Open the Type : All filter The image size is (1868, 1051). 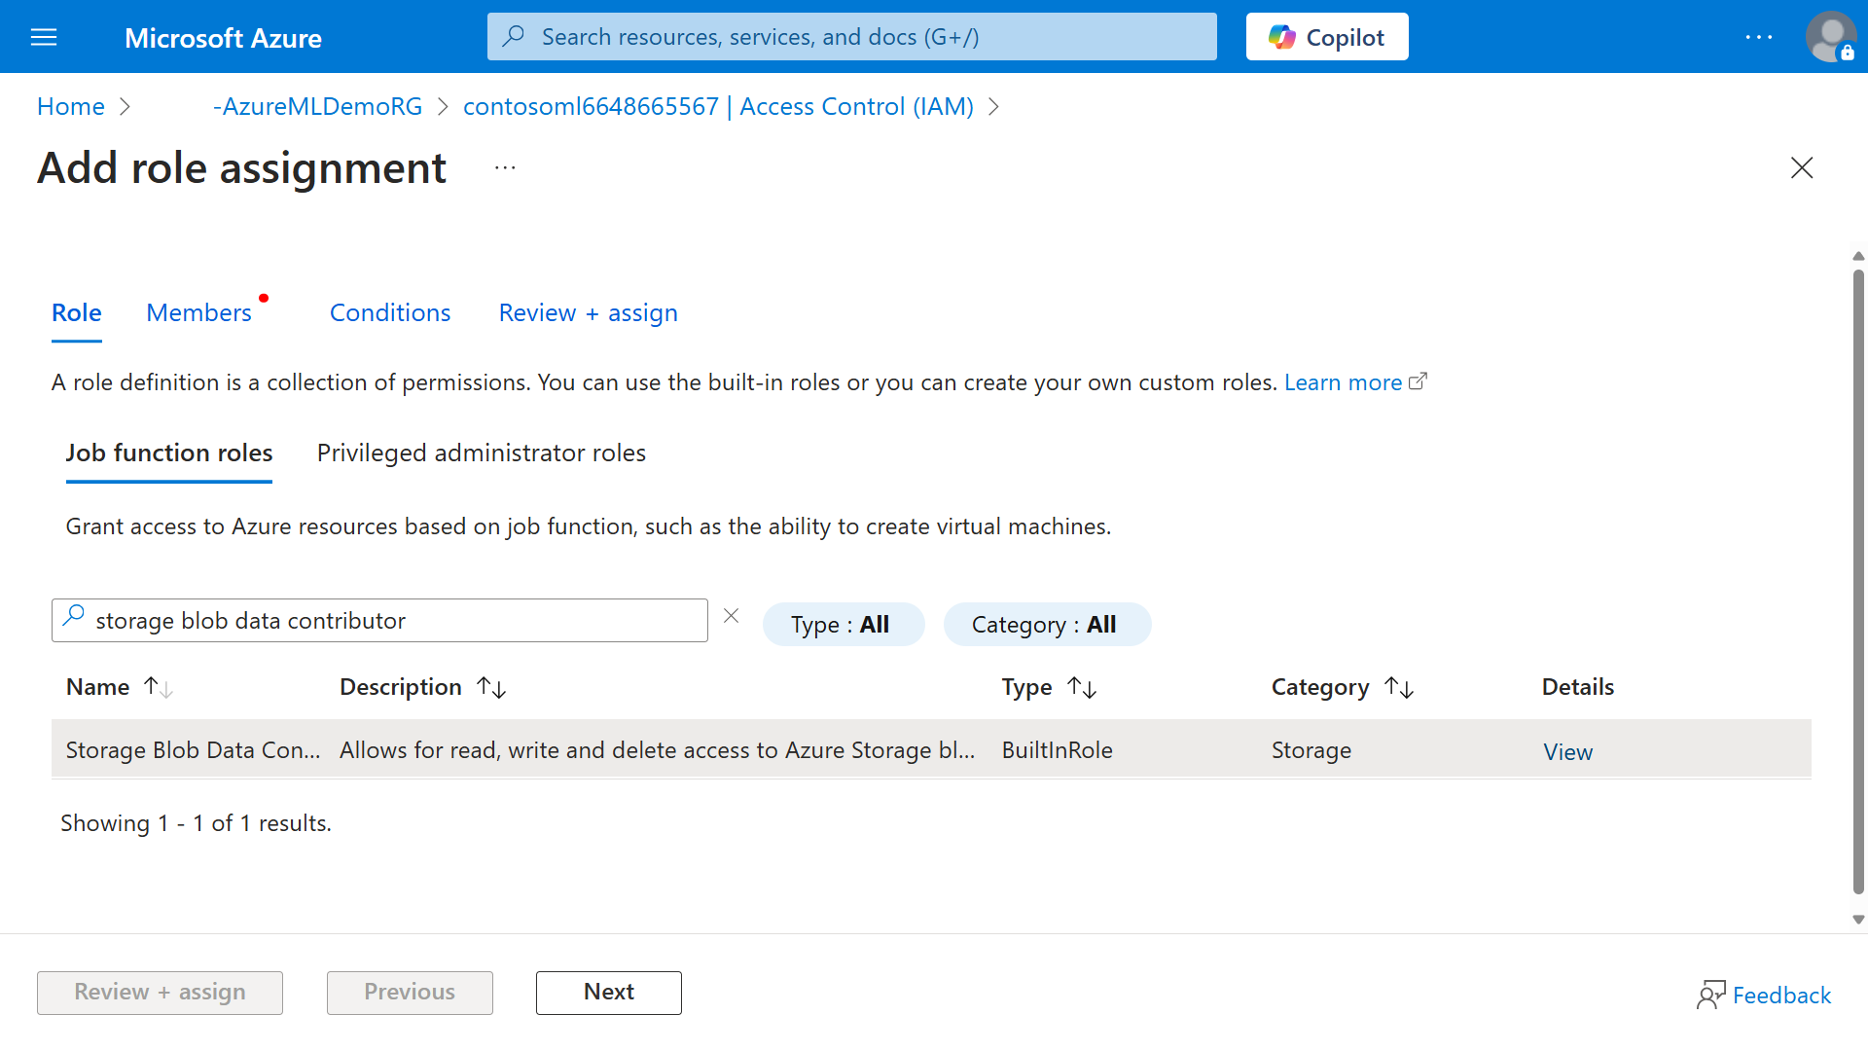843,624
